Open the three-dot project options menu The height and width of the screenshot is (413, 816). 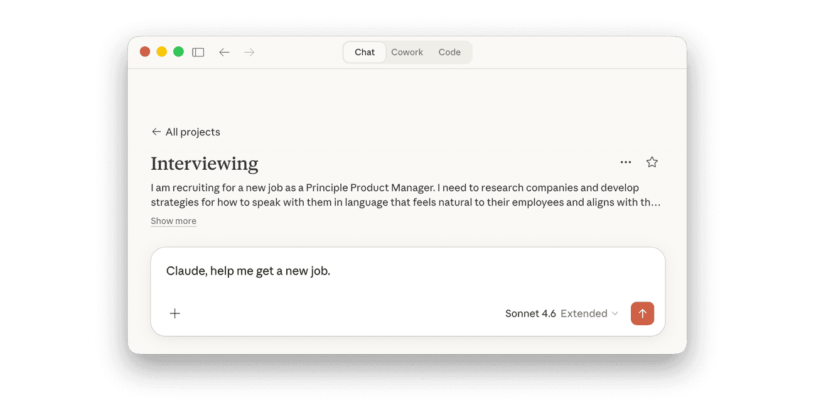coord(626,162)
